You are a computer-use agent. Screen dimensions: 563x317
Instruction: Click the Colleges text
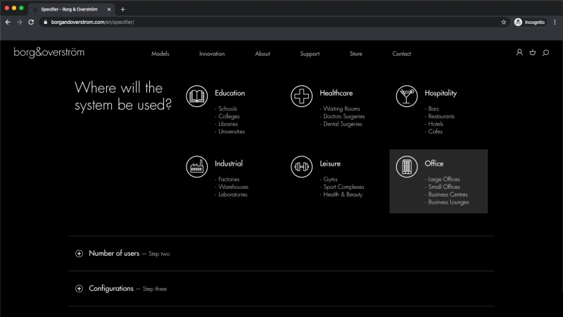click(x=229, y=116)
